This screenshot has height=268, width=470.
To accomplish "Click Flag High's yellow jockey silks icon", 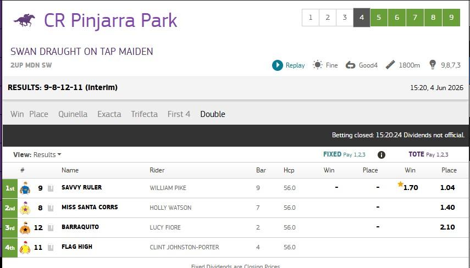I will pos(25,247).
